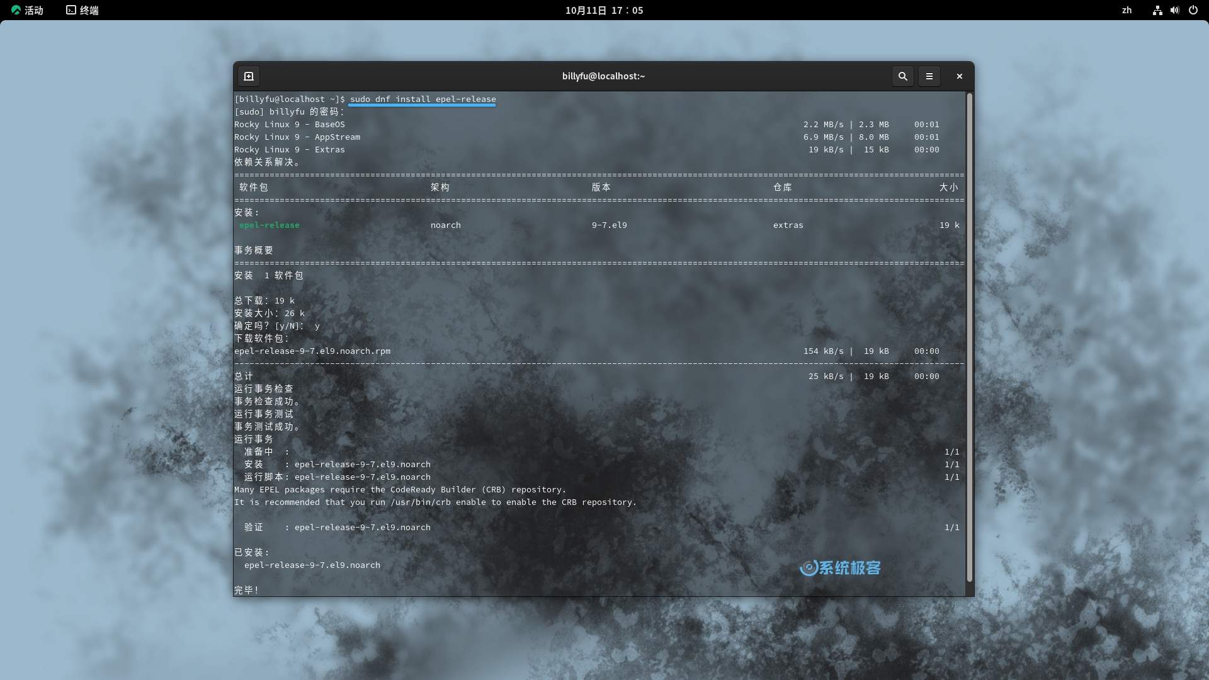Open a new terminal tab

click(x=249, y=76)
